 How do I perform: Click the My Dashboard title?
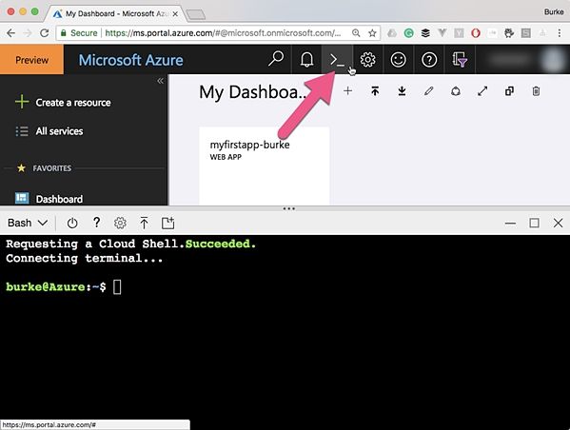coord(253,92)
